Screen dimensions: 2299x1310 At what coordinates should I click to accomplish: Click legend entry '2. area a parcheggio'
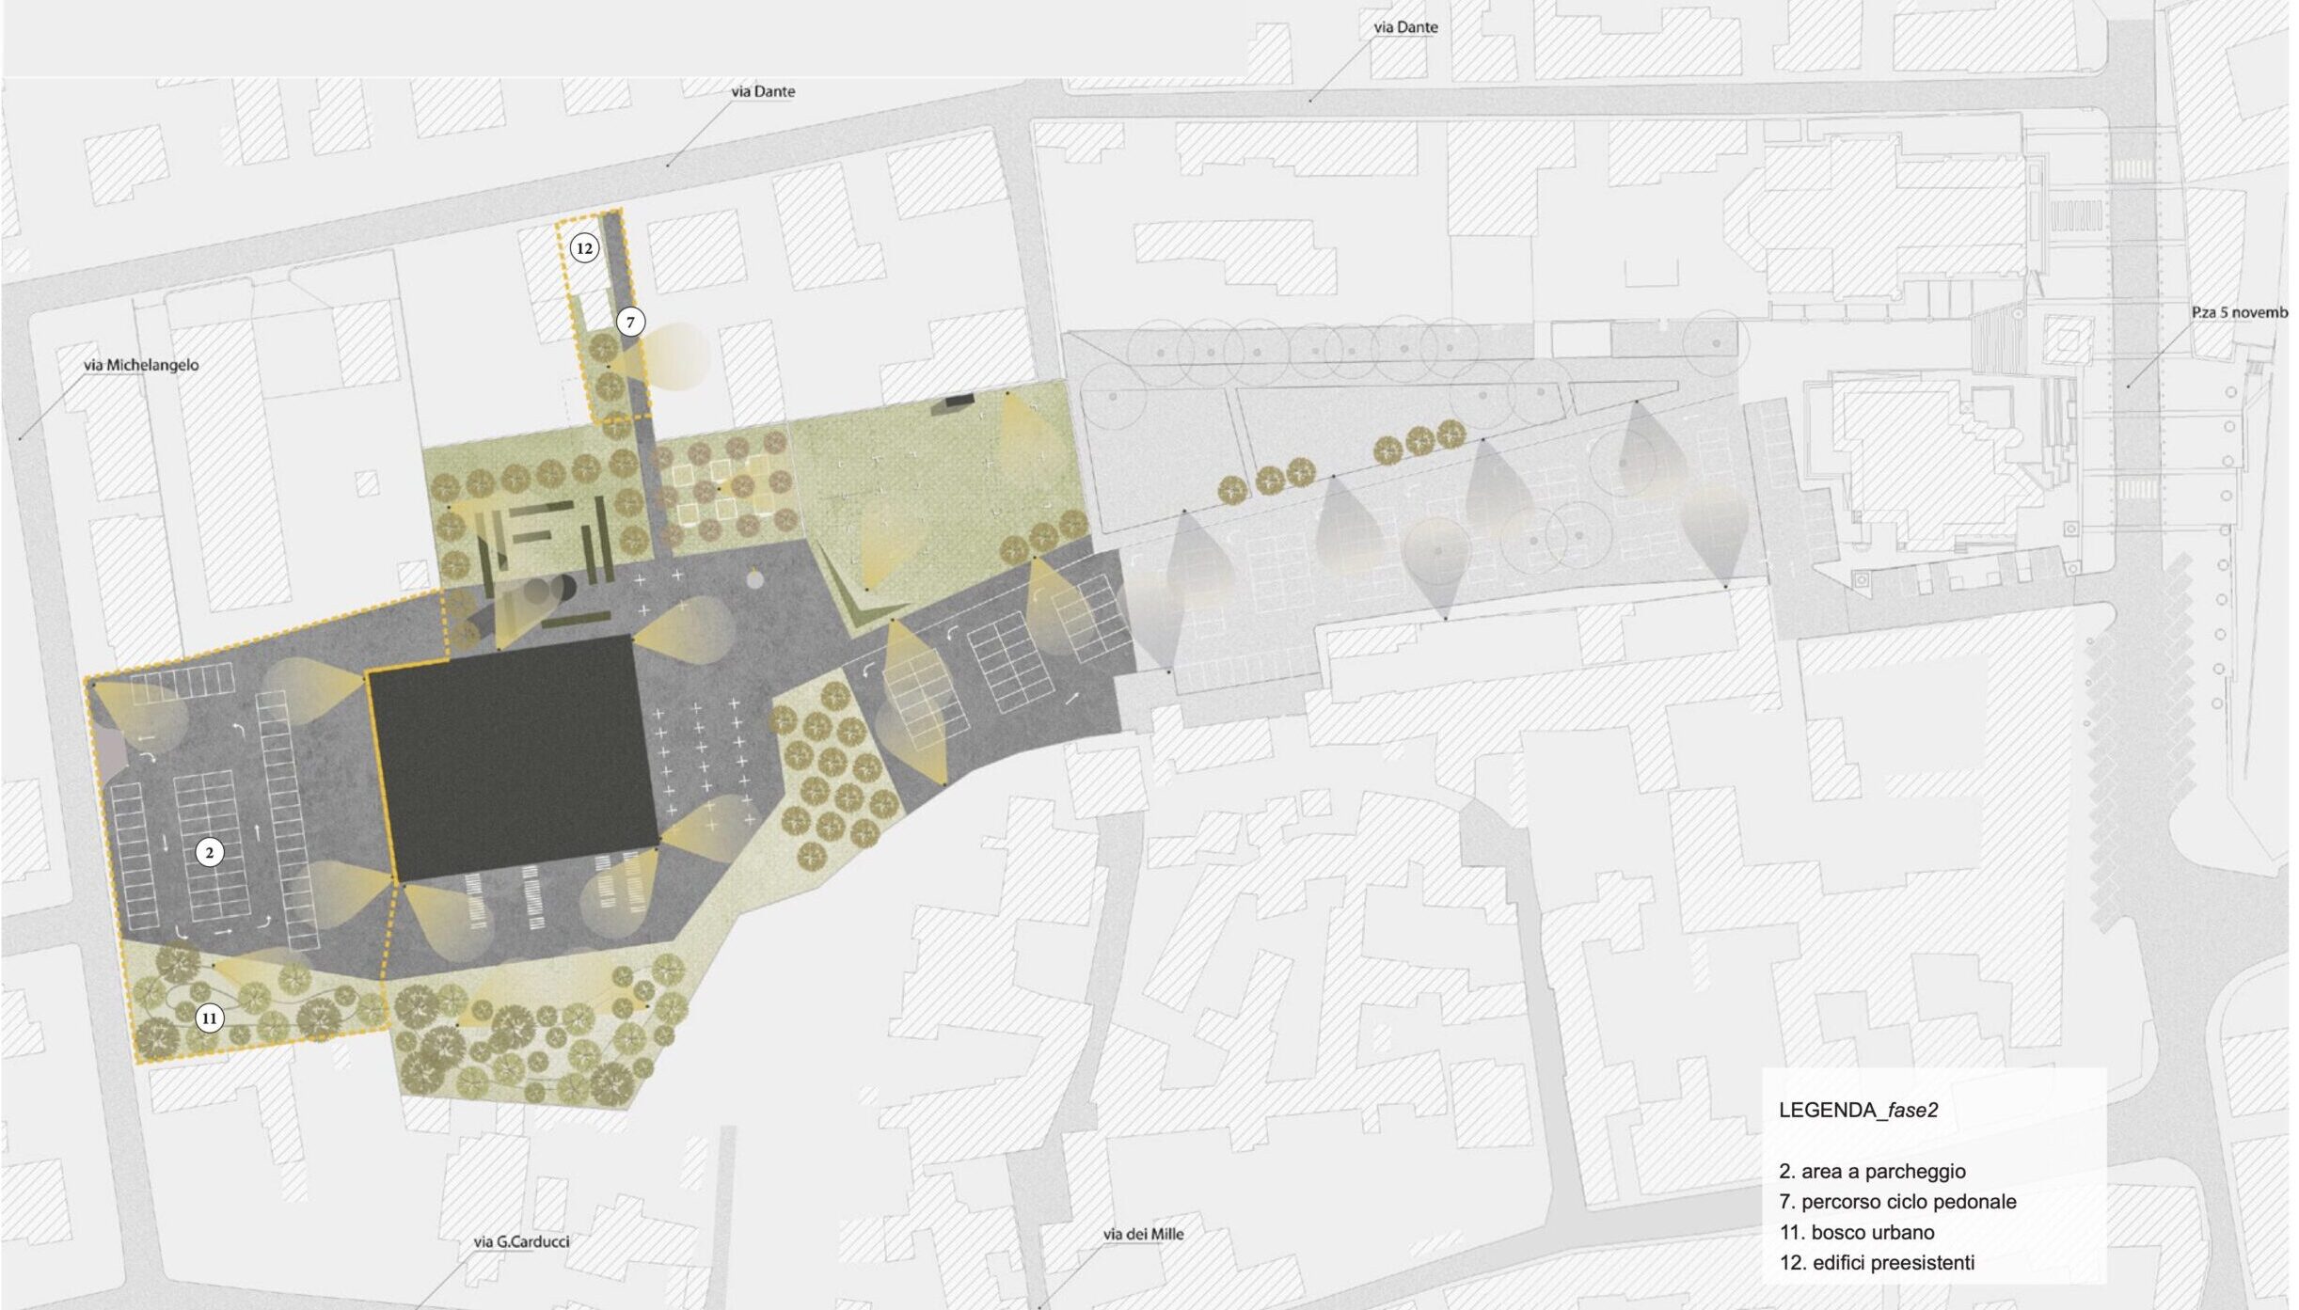[1872, 1171]
